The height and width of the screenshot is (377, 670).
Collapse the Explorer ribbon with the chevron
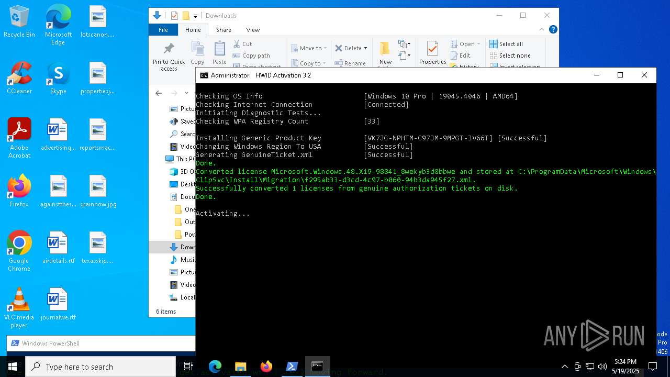point(542,30)
